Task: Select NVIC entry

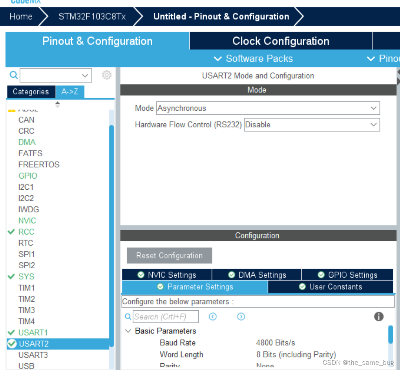Action: click(x=27, y=221)
